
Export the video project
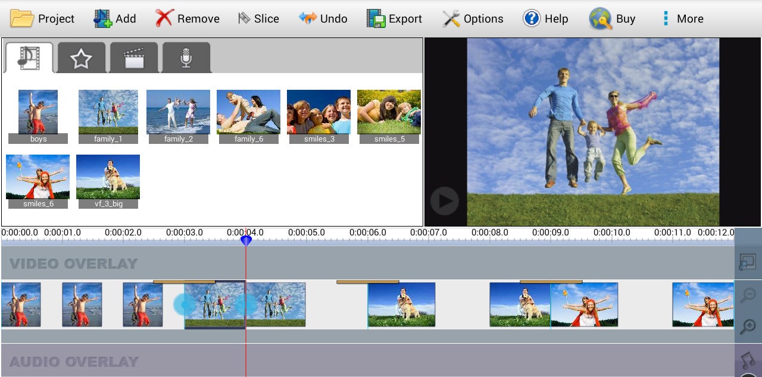pos(395,18)
